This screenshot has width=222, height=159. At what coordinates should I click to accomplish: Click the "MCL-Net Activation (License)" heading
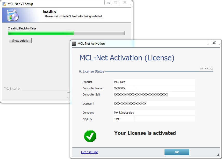coord(127,58)
